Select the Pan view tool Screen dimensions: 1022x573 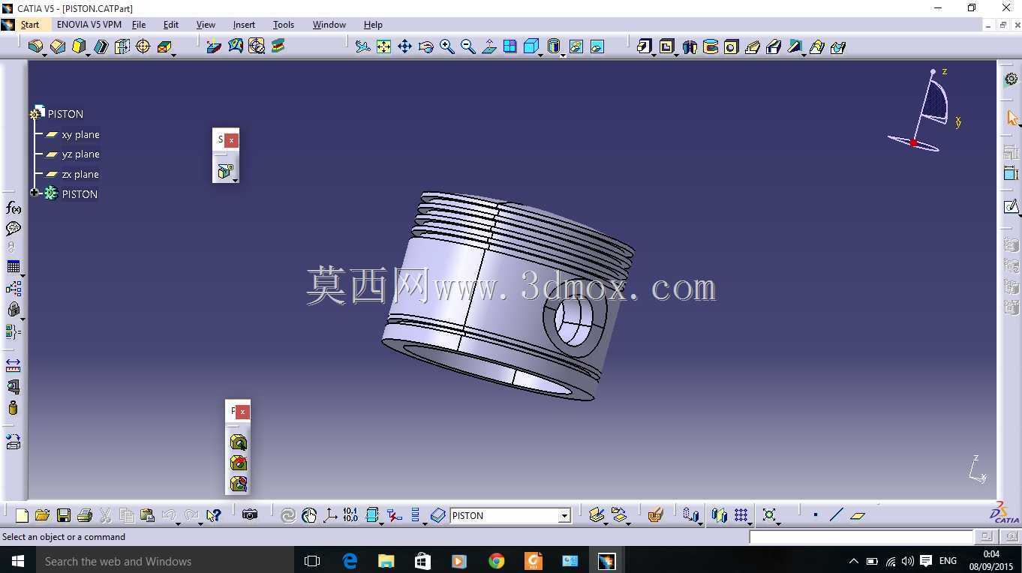click(404, 46)
